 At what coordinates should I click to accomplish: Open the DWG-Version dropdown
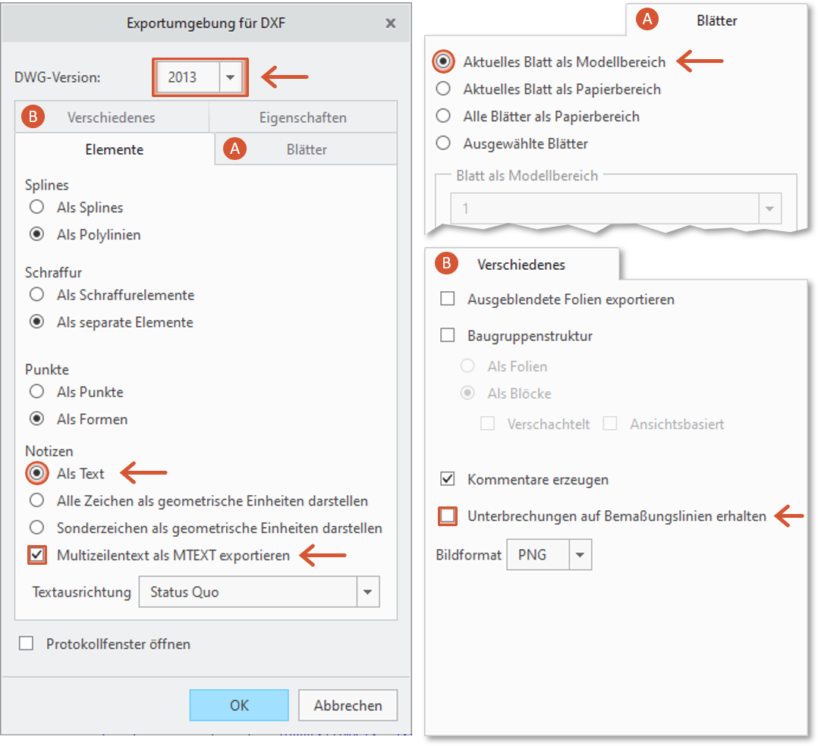coord(231,77)
